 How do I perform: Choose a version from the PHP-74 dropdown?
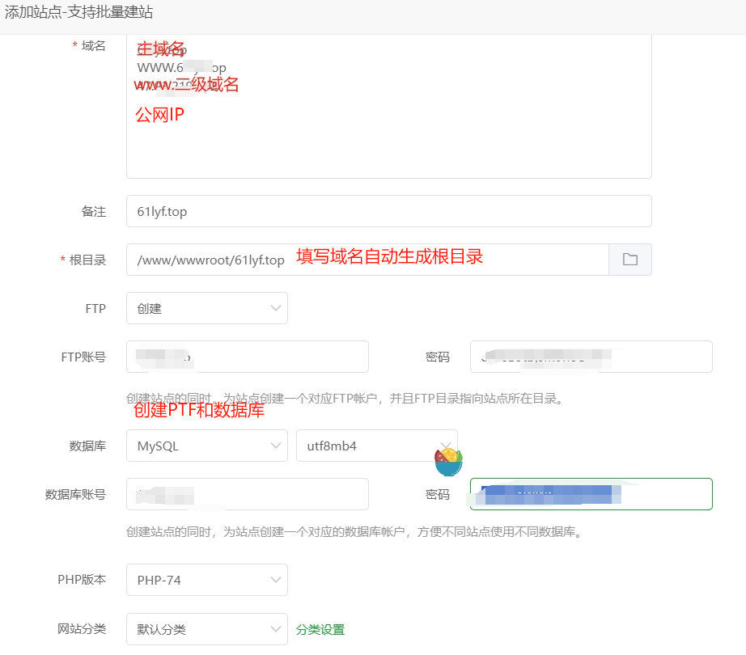[x=206, y=580]
